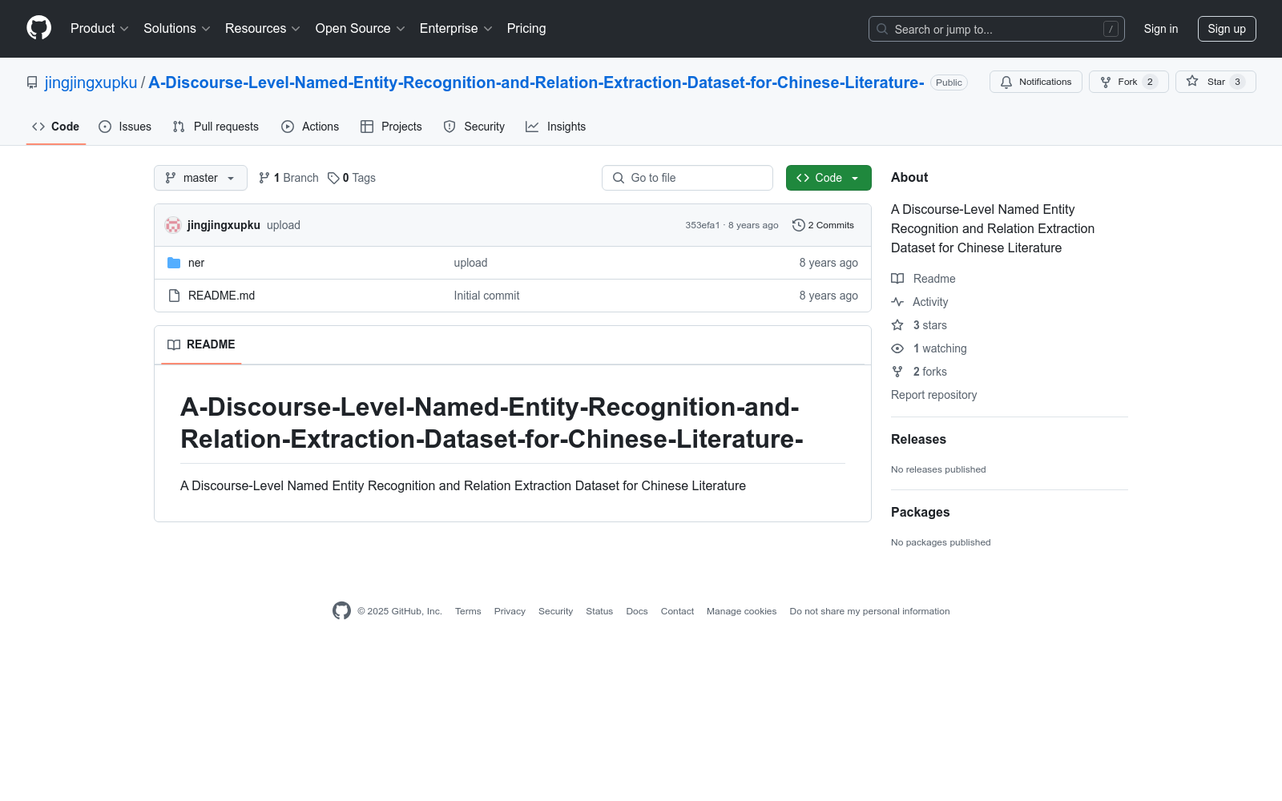Click the GitHub logo in the footer
Screen dimensions: 1282x801
pos(341,610)
